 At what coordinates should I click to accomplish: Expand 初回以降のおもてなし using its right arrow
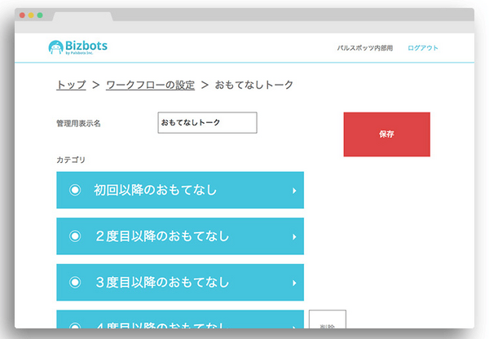pos(293,191)
